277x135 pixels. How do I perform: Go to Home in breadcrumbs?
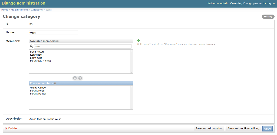[x=5, y=10]
